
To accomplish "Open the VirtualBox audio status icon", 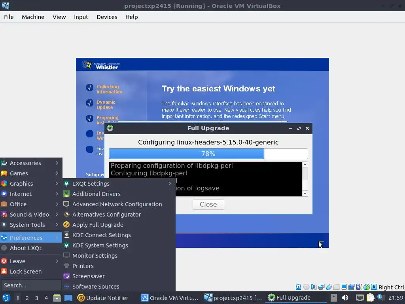I will point(314,287).
